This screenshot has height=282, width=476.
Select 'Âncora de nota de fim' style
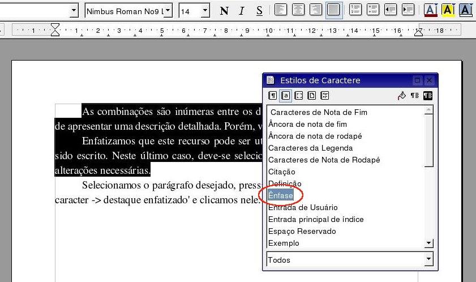coord(307,124)
